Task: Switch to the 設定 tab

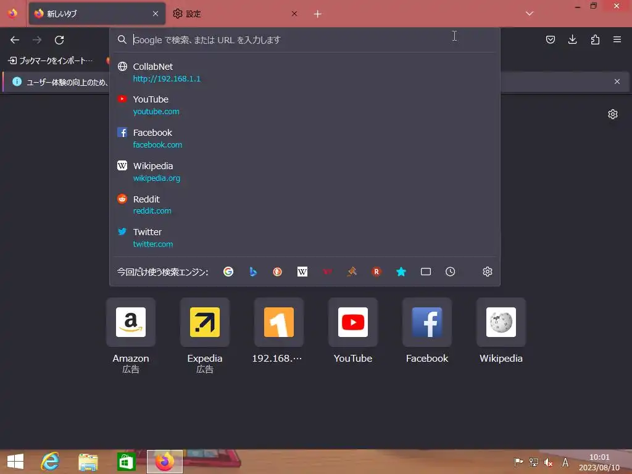Action: pyautogui.click(x=236, y=14)
